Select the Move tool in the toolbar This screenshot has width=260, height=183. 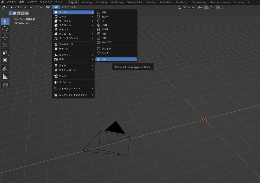click(5, 37)
